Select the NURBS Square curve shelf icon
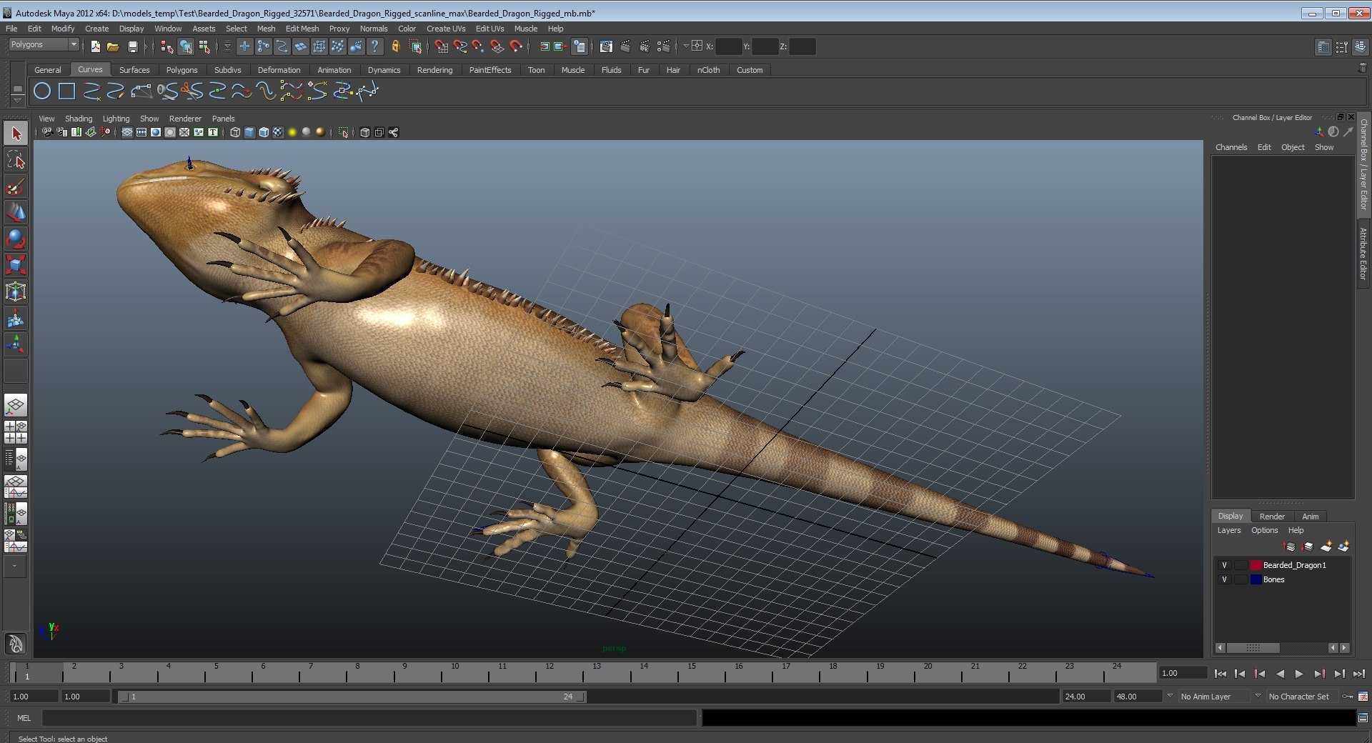Screen dimensions: 1372x743 (66, 91)
